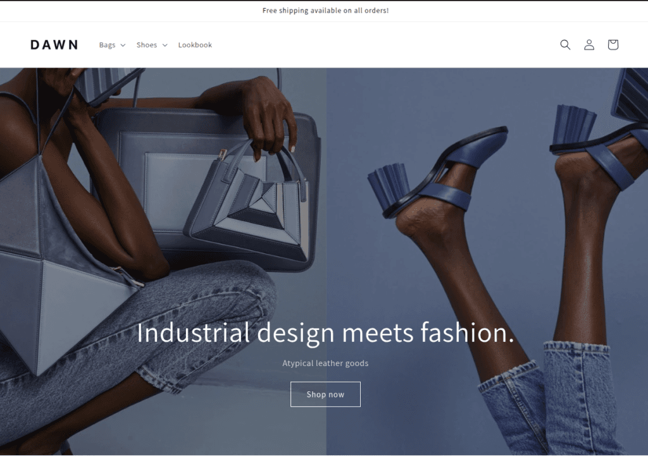648x457 pixels.
Task: Go to the Lookbook page
Action: [x=195, y=45]
